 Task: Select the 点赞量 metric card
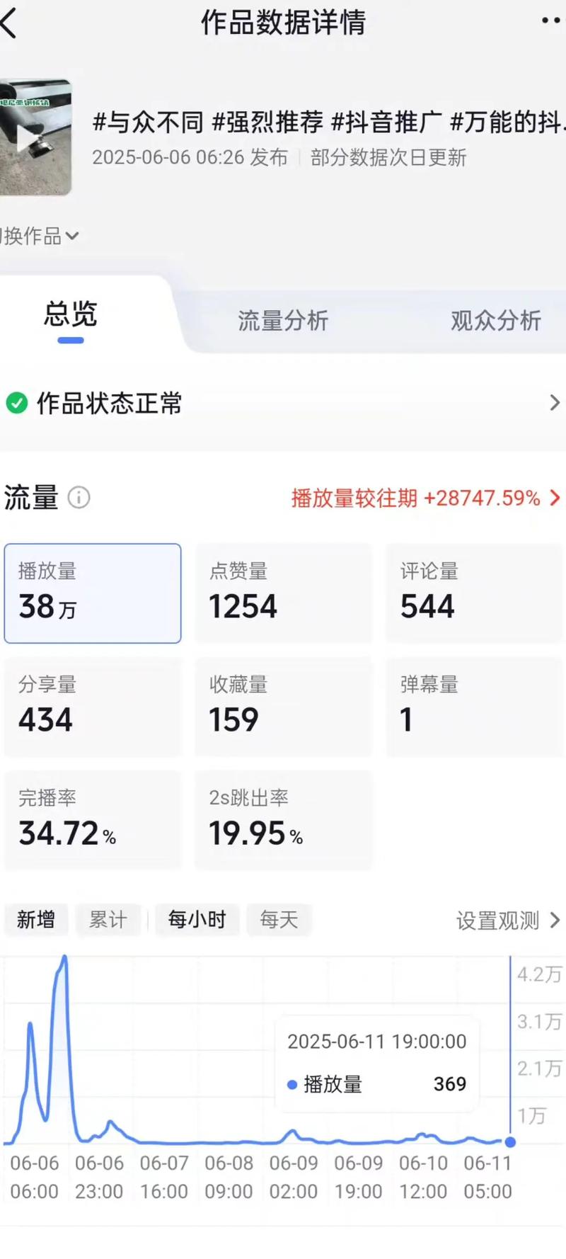[x=283, y=592]
